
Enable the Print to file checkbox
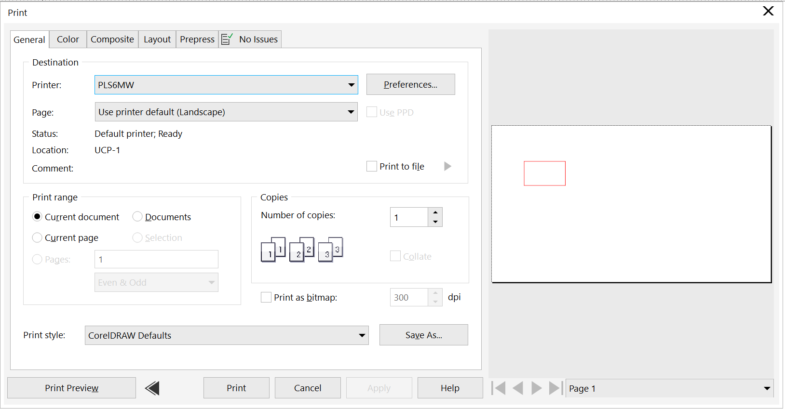(x=372, y=166)
